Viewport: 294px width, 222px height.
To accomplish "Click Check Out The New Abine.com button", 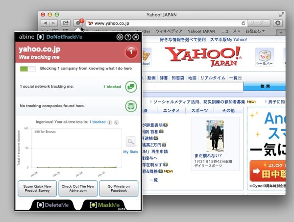I will [78, 189].
